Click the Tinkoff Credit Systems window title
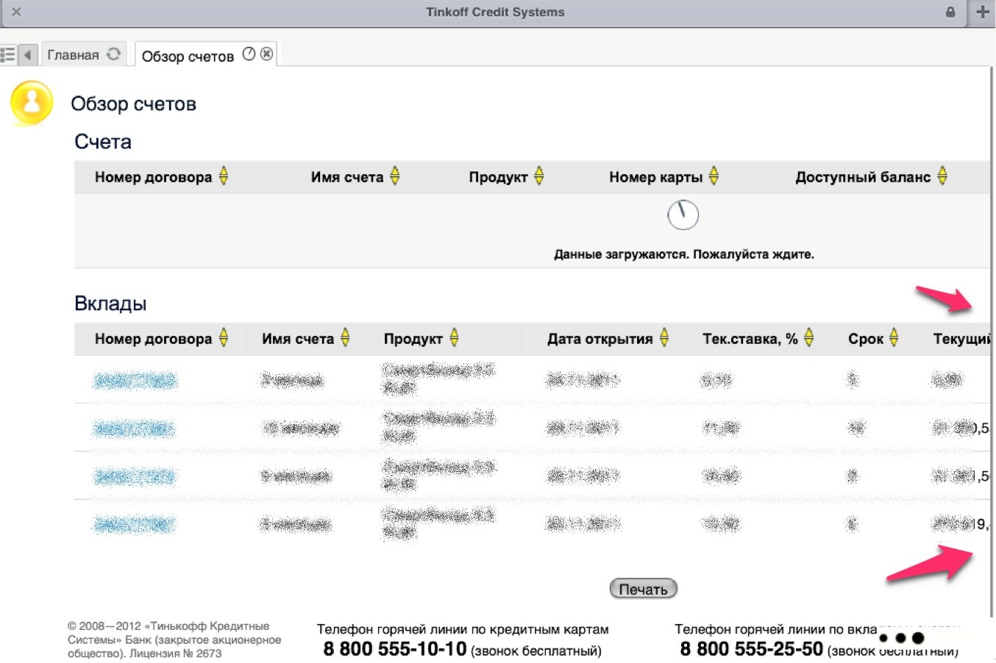This screenshot has height=663, width=996. click(495, 12)
